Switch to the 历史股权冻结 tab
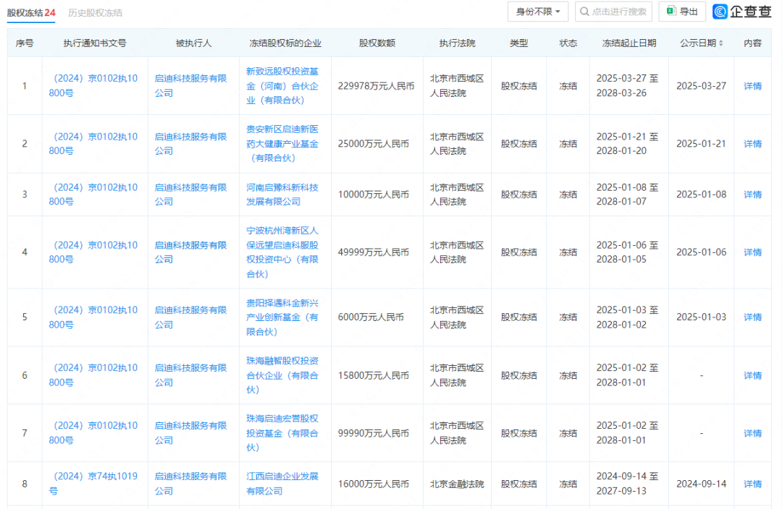 [96, 12]
